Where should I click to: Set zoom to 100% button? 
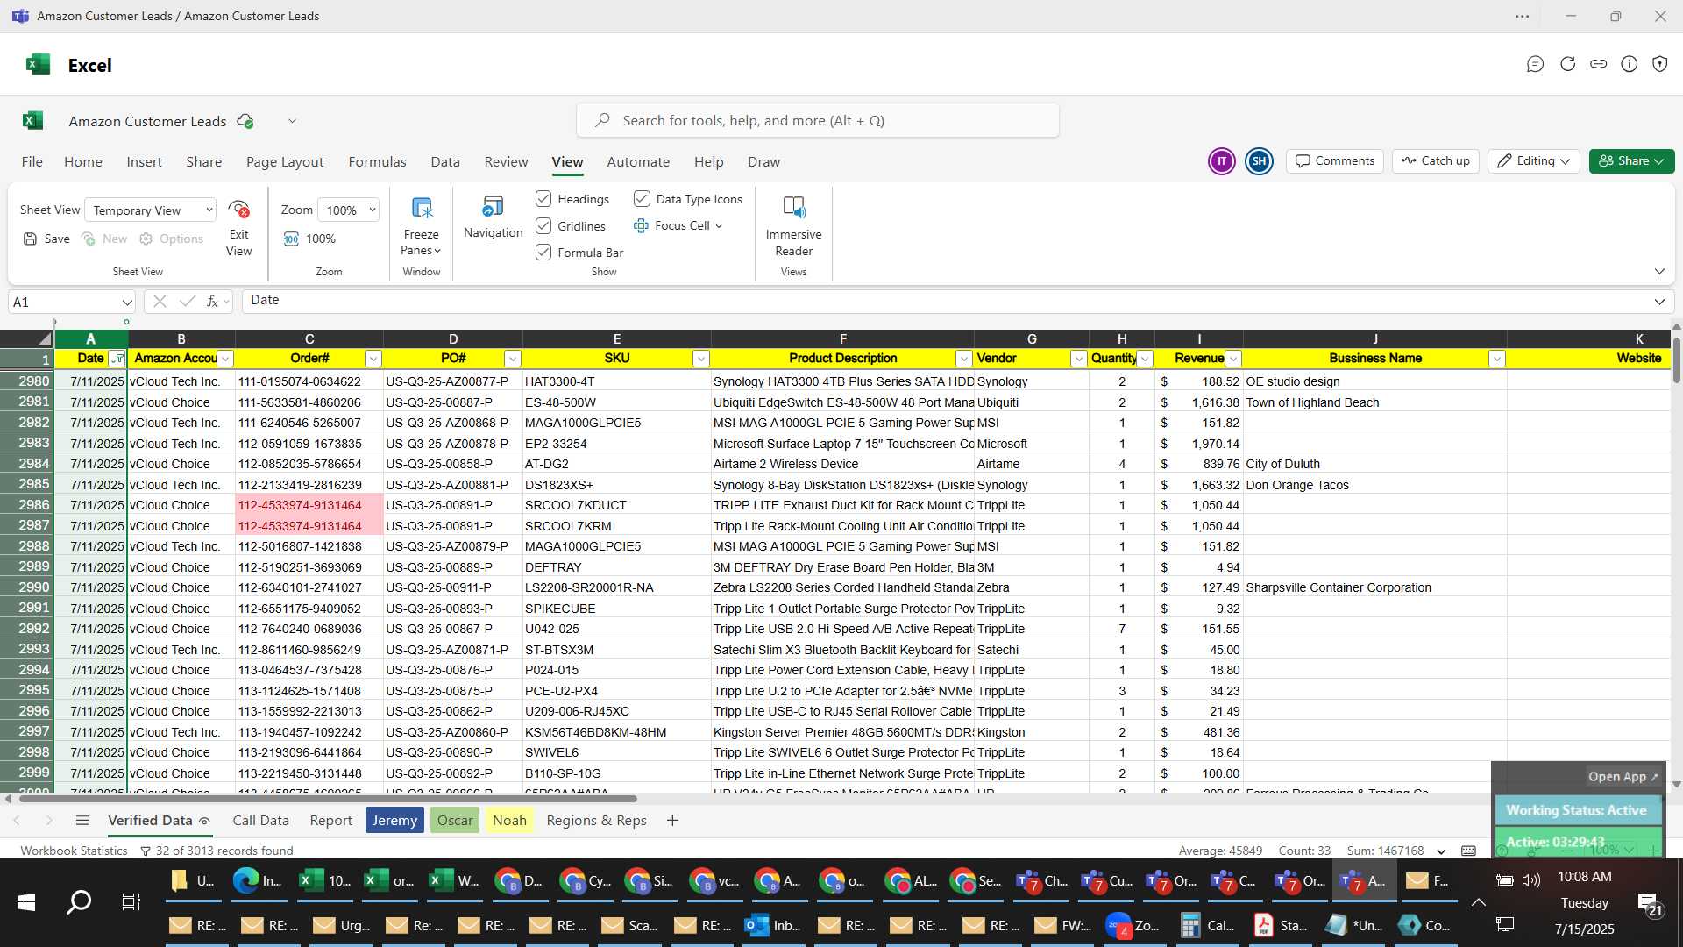(x=309, y=239)
